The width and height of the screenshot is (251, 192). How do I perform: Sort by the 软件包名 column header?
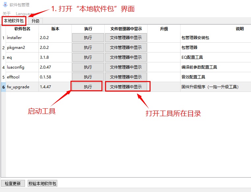[22, 29]
